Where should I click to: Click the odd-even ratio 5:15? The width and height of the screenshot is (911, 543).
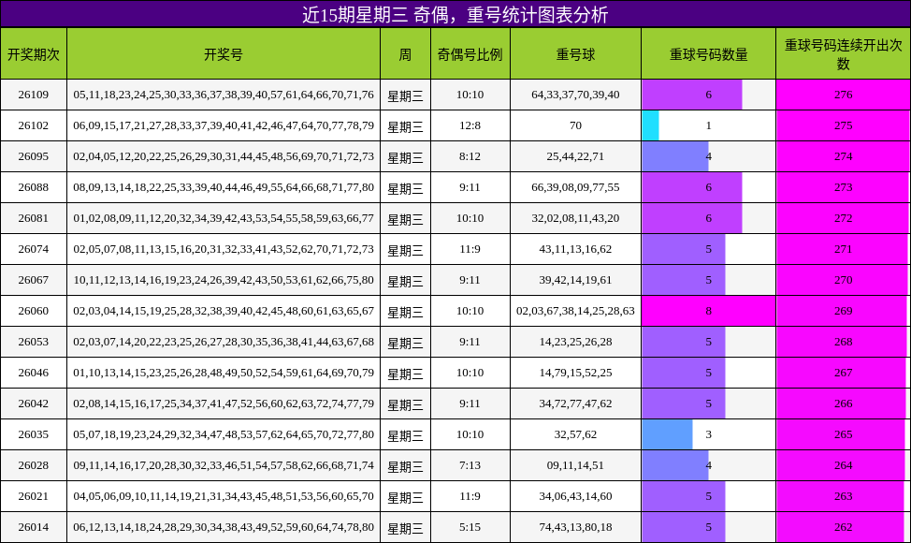(x=470, y=527)
